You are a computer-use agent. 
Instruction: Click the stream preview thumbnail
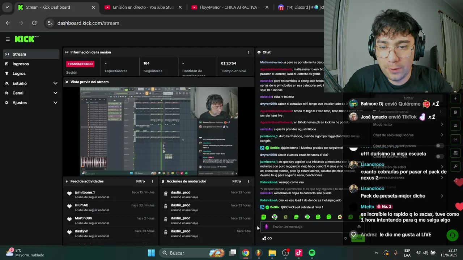pos(159,131)
